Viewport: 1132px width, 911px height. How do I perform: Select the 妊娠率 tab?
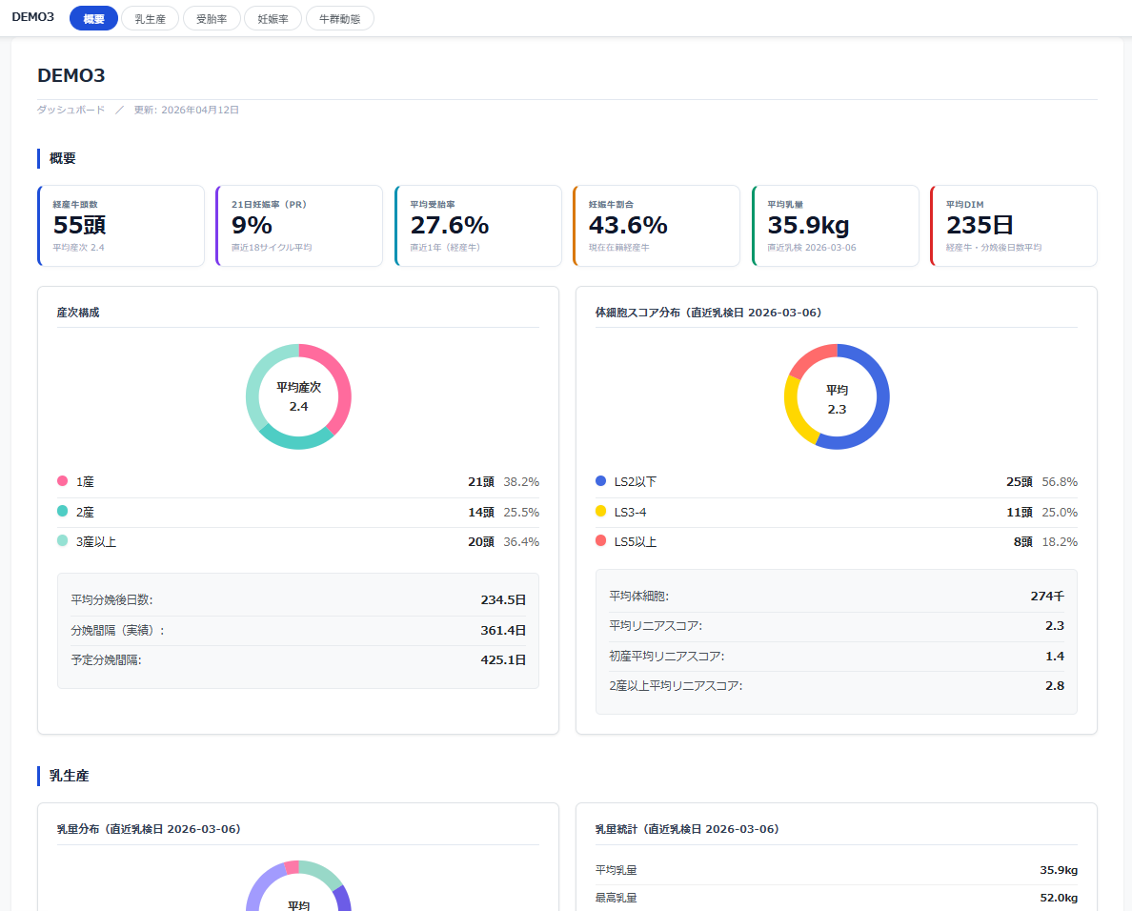273,19
